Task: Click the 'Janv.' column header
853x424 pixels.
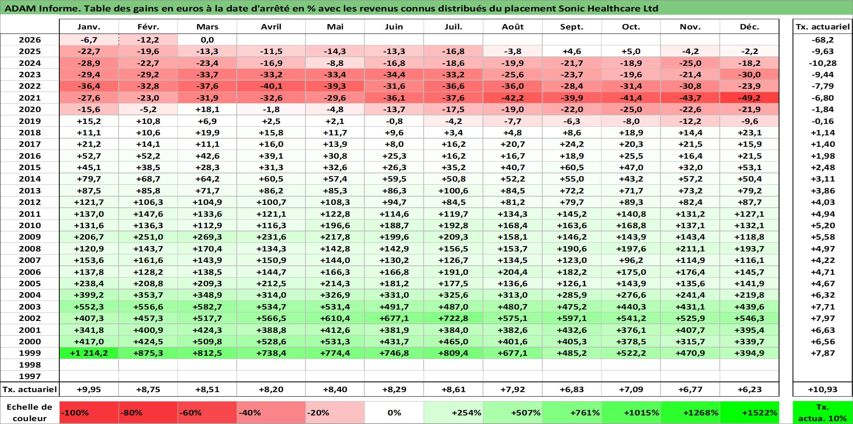Action: [89, 27]
